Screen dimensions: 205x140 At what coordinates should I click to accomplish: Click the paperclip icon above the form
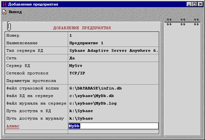[x=9, y=26]
